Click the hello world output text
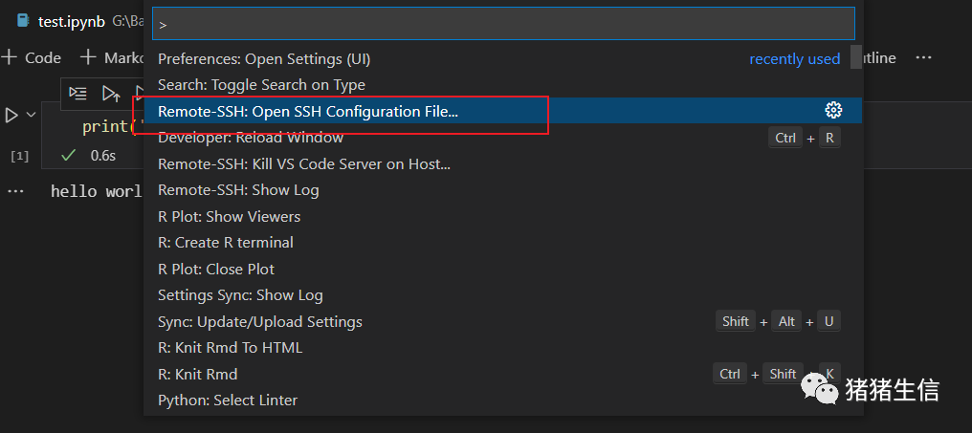Image resolution: width=972 pixels, height=433 pixels. 97,191
